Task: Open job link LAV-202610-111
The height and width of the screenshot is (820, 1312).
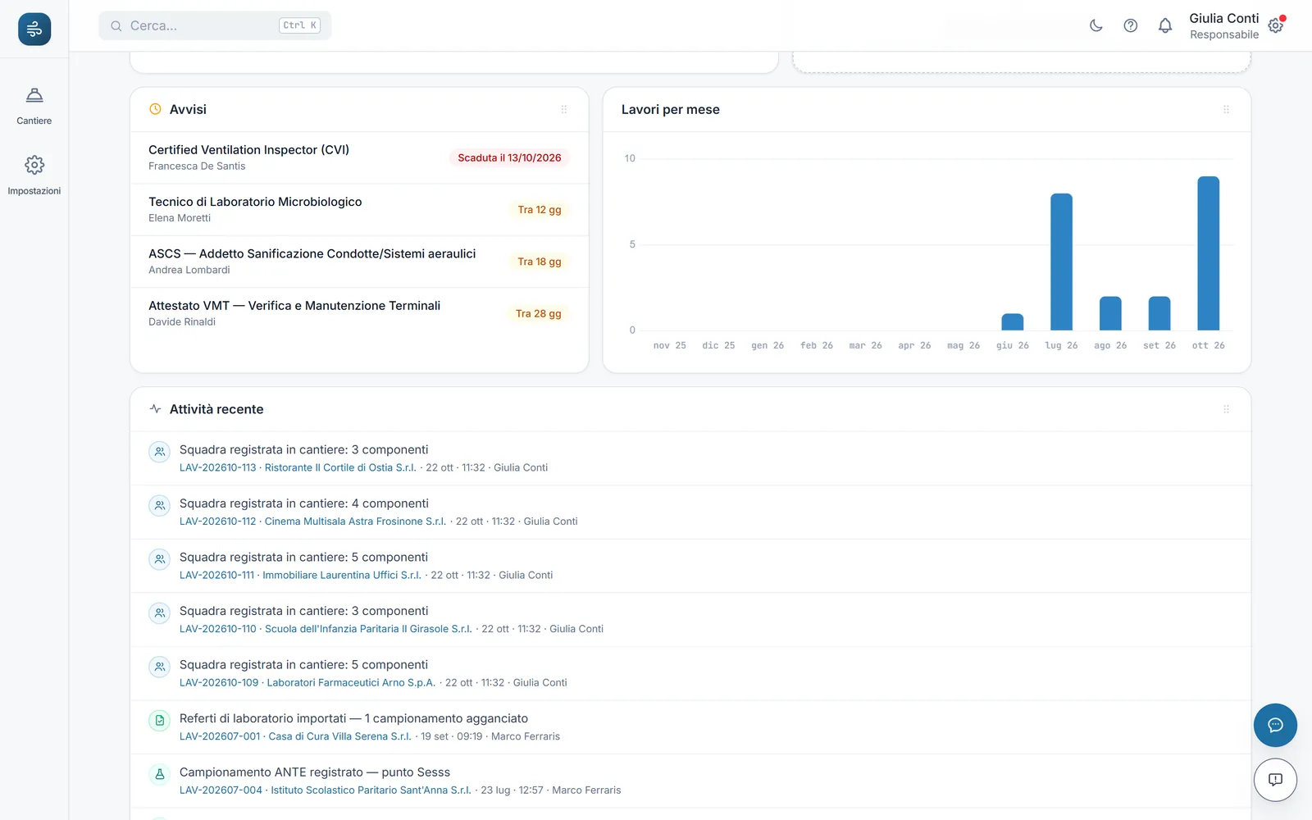Action: [x=216, y=576]
